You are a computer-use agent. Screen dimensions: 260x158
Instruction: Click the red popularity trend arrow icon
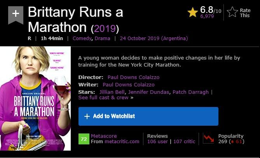point(209,139)
